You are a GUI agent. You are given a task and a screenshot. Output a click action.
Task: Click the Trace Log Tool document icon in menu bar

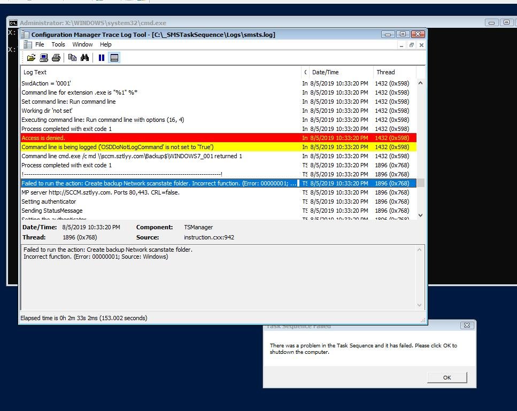pos(28,44)
